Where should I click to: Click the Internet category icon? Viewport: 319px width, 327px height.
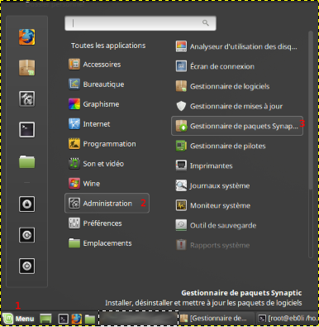click(x=74, y=124)
